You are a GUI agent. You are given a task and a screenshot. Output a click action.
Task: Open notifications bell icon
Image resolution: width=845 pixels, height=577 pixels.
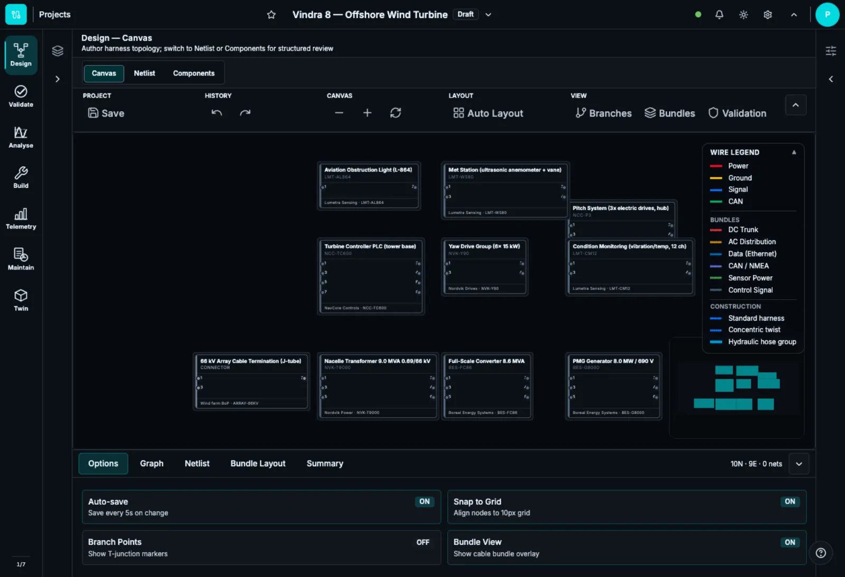(719, 15)
